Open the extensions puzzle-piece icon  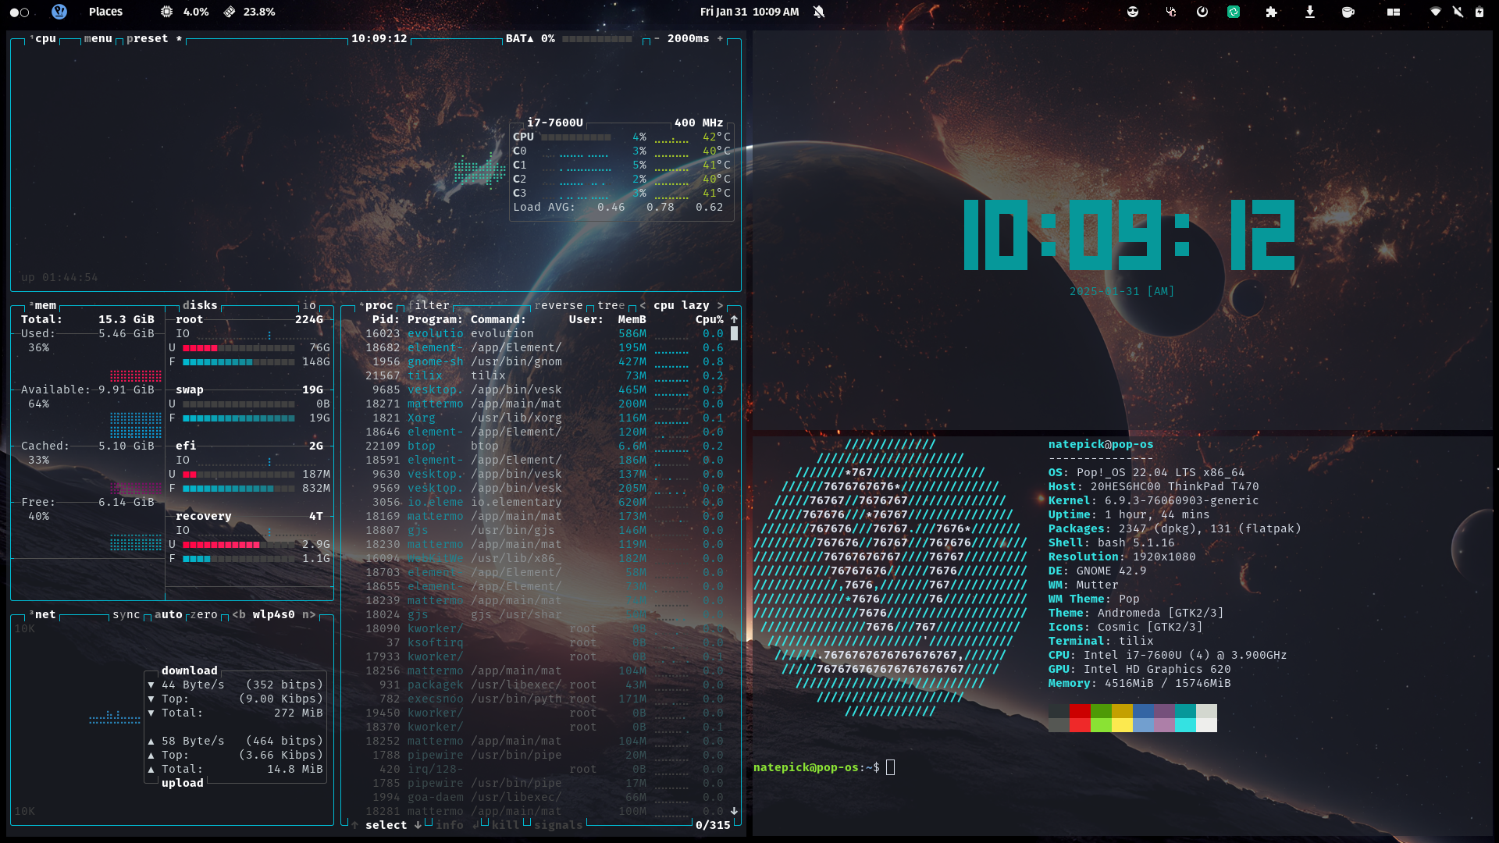(1272, 12)
